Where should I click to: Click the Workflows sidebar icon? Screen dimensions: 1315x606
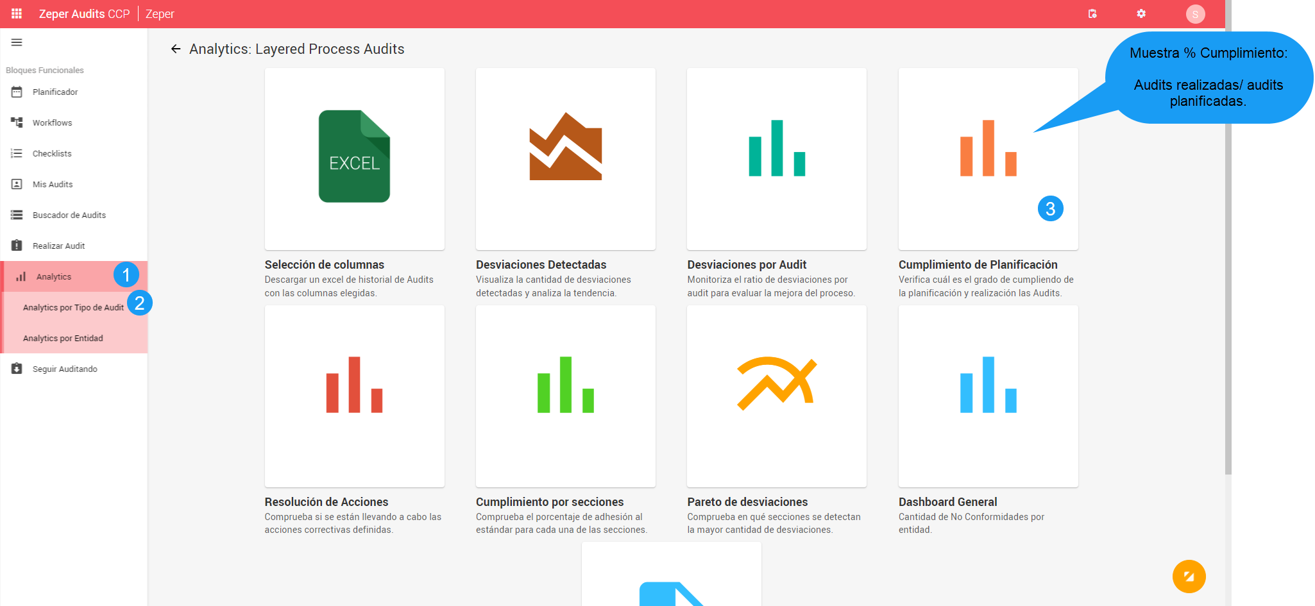(17, 122)
